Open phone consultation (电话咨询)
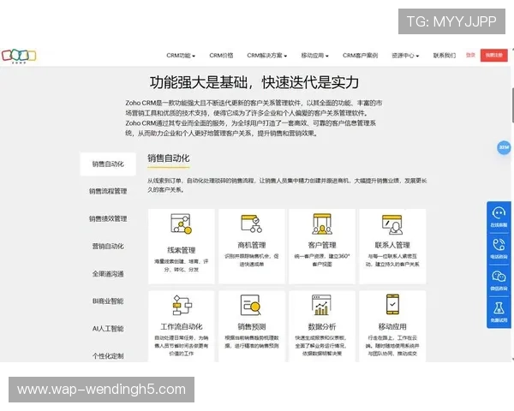Image resolution: width=514 pixels, height=411 pixels. pos(499,249)
